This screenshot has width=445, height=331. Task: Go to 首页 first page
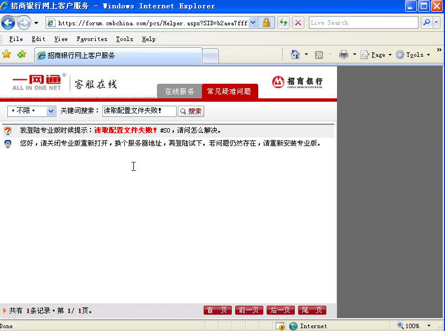coord(218,310)
